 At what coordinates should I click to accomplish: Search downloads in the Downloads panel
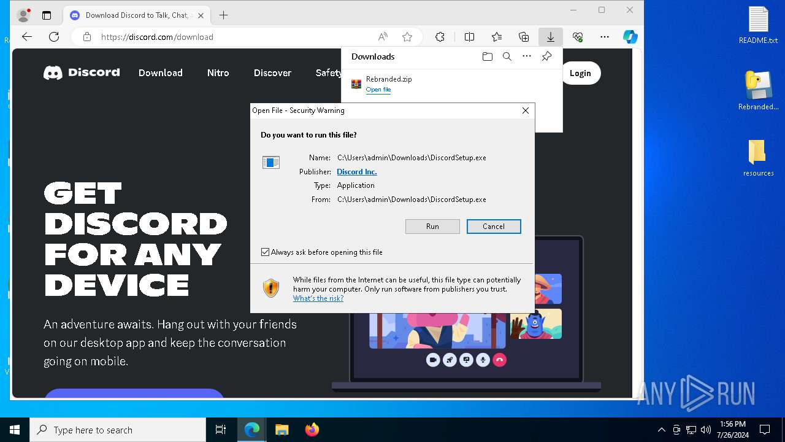pos(507,56)
